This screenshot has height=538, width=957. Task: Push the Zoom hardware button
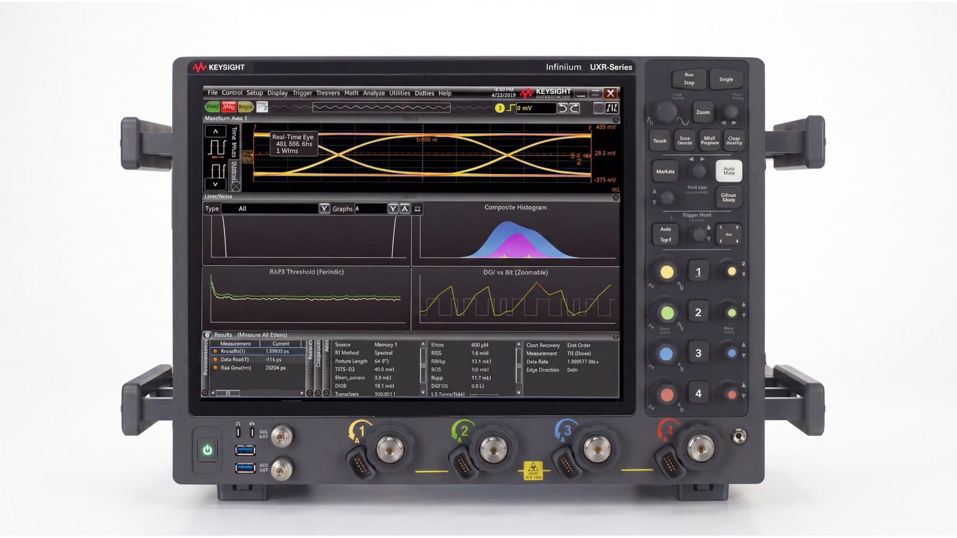[703, 112]
